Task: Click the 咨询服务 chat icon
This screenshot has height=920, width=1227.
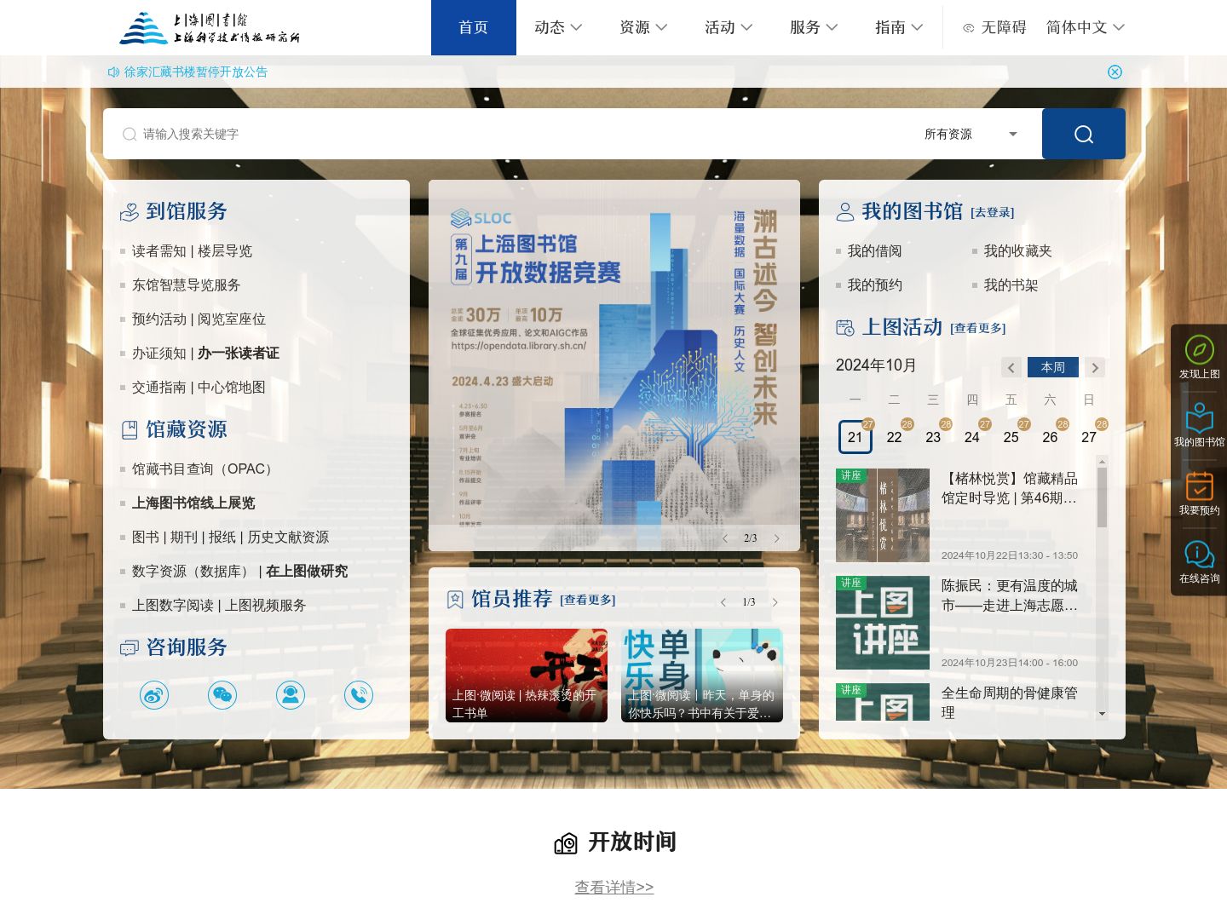Action: [x=130, y=648]
